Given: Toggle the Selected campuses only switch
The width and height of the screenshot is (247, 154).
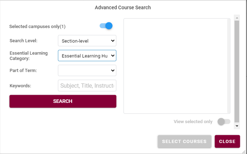Looking at the screenshot, I should [x=106, y=26].
